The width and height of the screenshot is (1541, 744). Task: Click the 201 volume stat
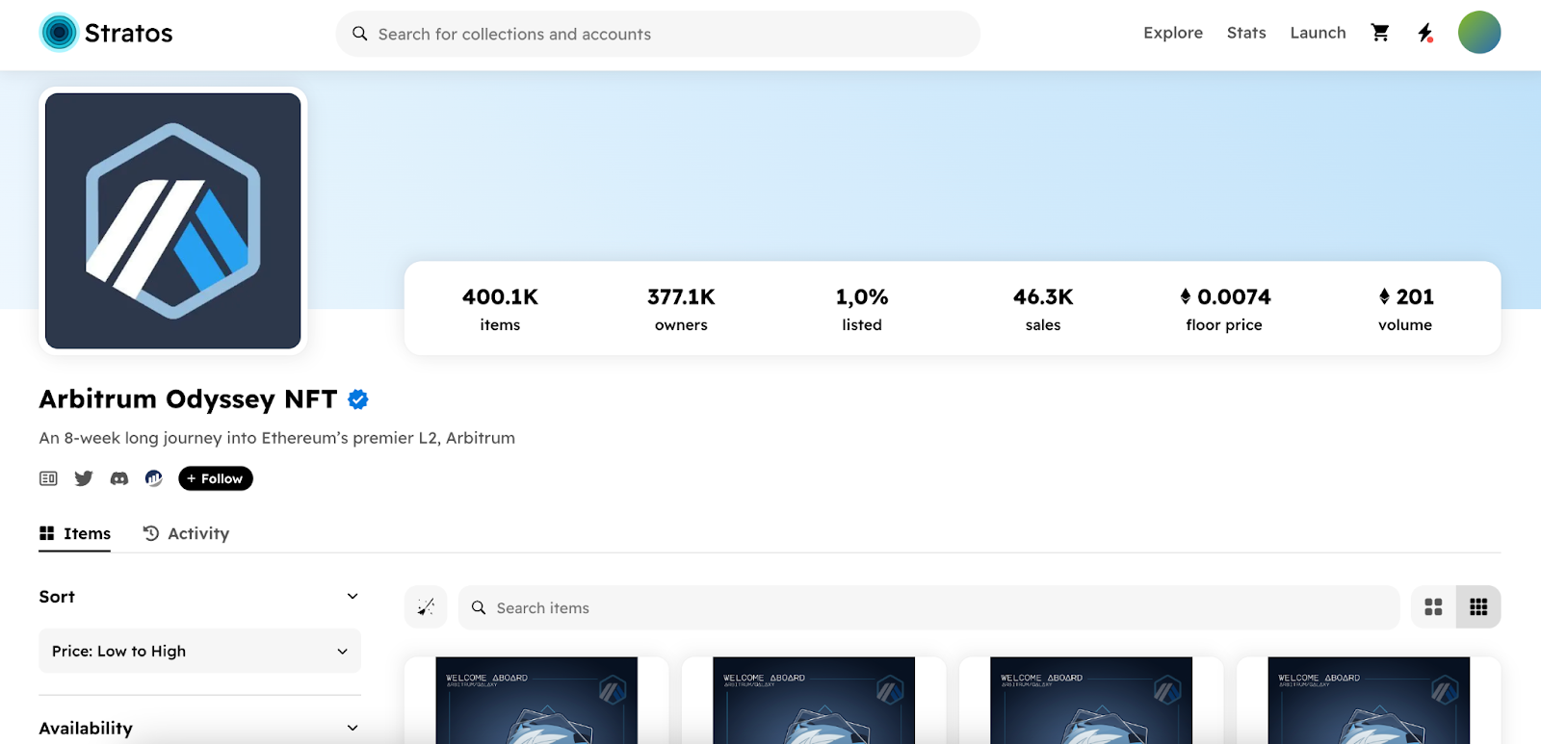point(1405,309)
